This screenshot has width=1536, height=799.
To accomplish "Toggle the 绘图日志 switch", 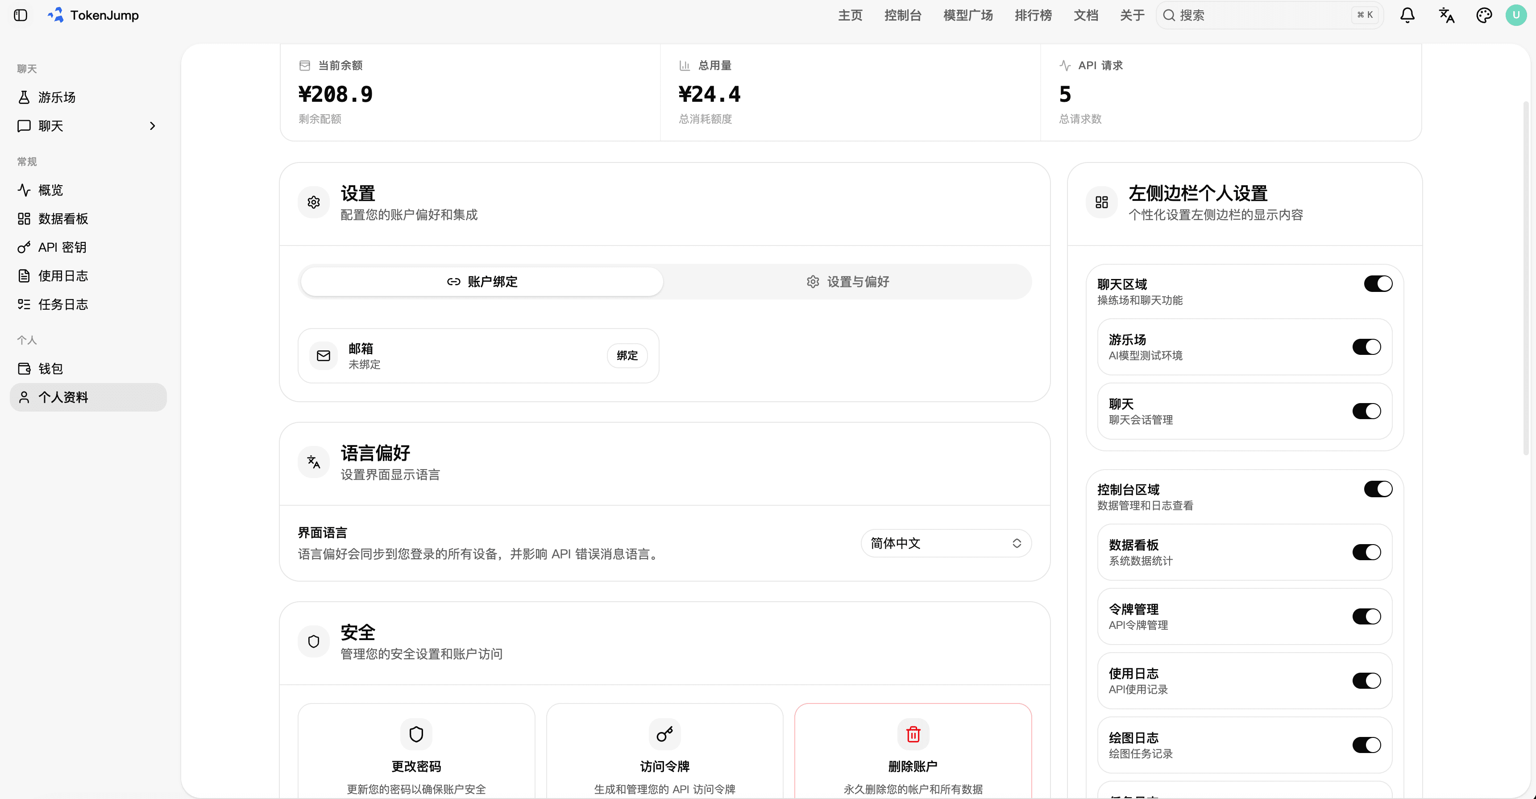I will coord(1367,745).
